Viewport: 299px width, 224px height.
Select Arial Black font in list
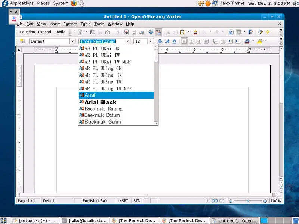coord(116,102)
